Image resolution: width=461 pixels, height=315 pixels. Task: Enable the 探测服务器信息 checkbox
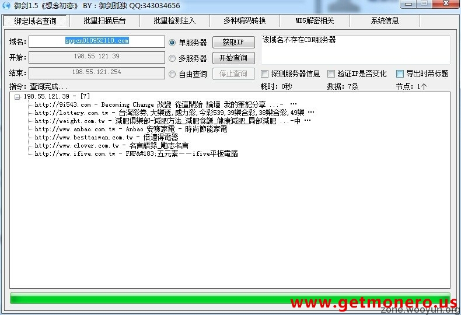click(265, 74)
